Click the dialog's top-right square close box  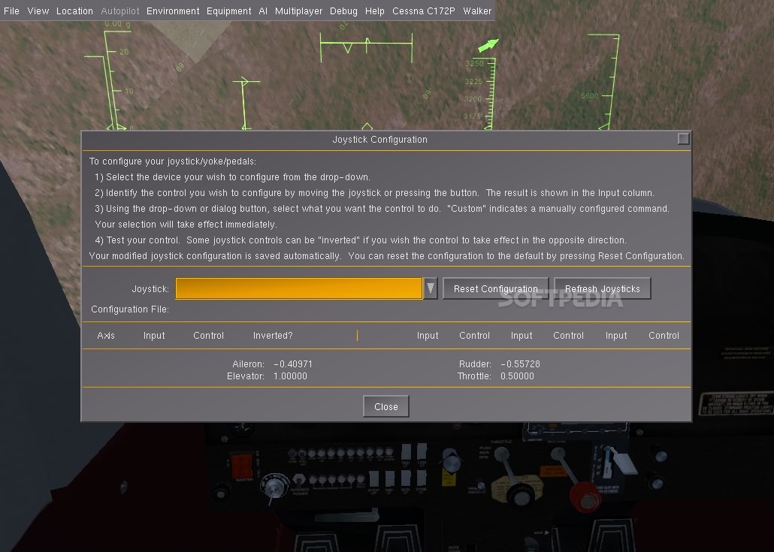tap(683, 139)
